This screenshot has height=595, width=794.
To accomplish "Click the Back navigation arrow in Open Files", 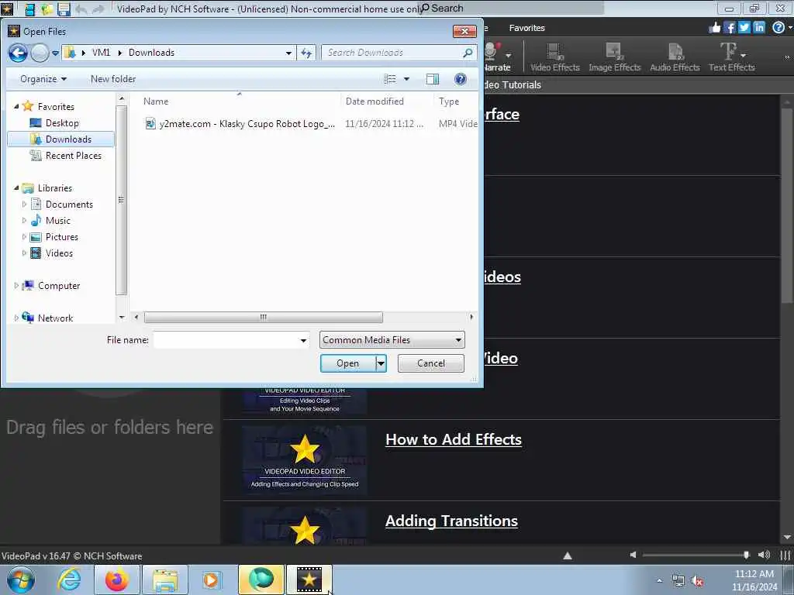I will [18, 53].
